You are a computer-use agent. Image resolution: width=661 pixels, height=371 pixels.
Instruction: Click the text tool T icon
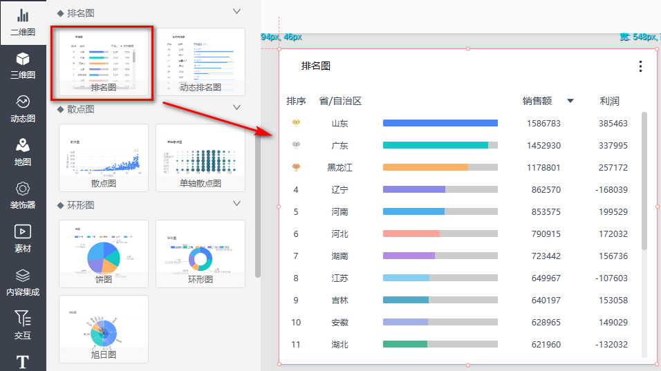click(23, 361)
